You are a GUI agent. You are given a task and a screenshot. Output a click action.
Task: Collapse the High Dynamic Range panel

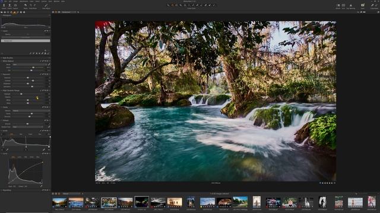click(1, 91)
